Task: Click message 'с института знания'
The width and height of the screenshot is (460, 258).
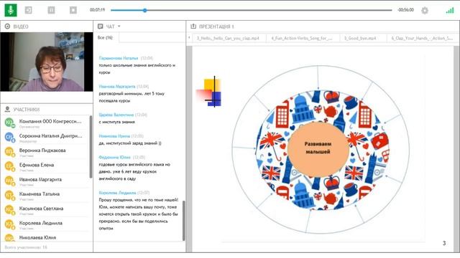Action: (116, 122)
